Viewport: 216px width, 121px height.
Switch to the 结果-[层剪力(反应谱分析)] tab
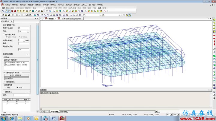[x=70, y=19]
